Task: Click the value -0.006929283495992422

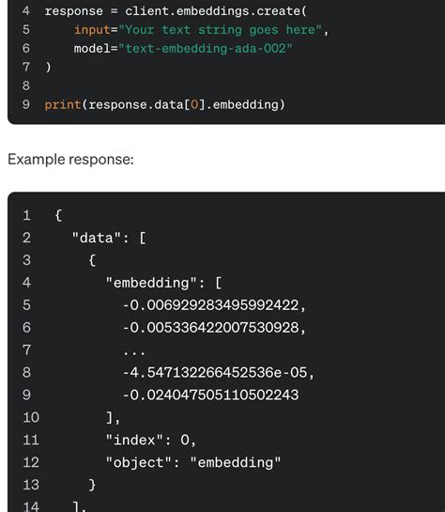Action: coord(210,305)
